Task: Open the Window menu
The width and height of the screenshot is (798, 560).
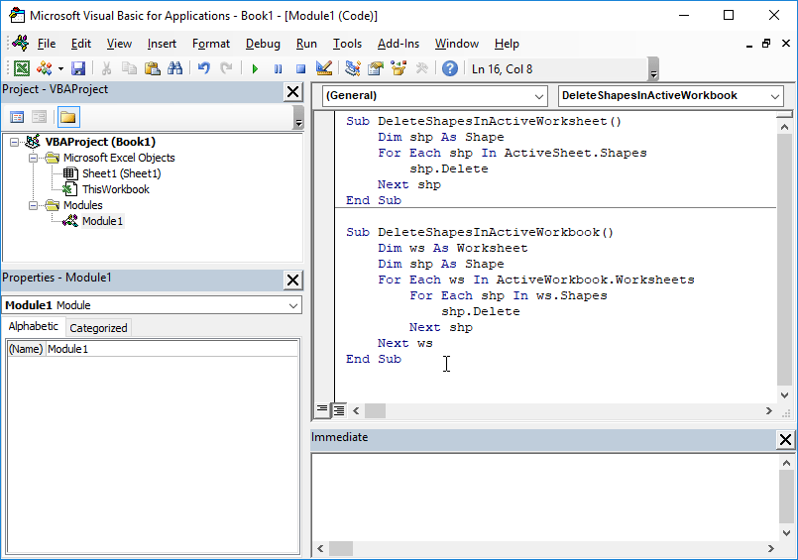Action: point(457,44)
